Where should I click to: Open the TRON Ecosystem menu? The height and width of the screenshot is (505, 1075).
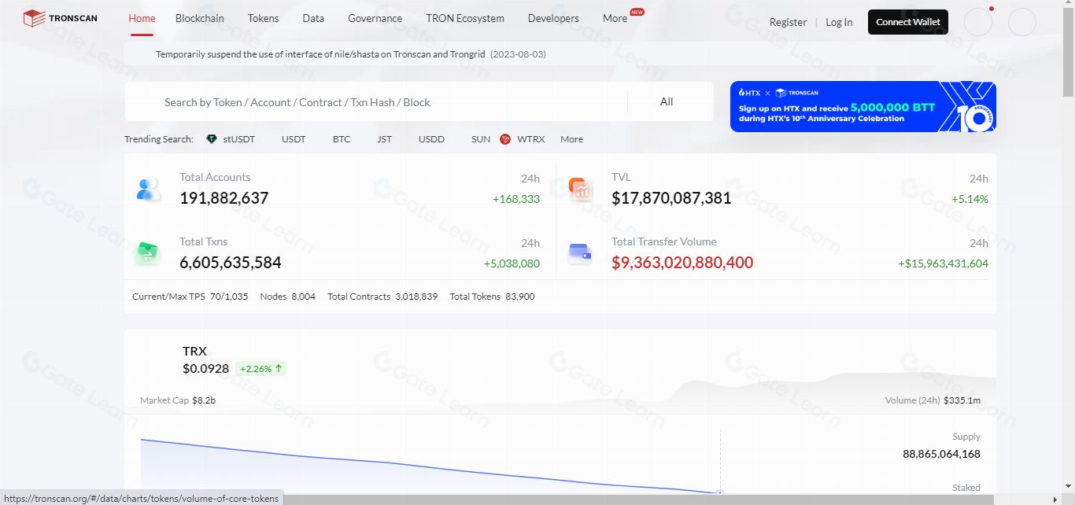(x=465, y=19)
